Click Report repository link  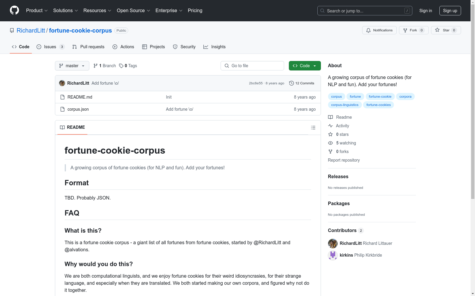click(x=344, y=160)
